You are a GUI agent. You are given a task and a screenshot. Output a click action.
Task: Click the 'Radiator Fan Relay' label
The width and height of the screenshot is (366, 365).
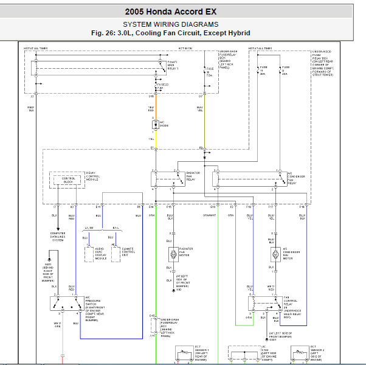(x=193, y=176)
